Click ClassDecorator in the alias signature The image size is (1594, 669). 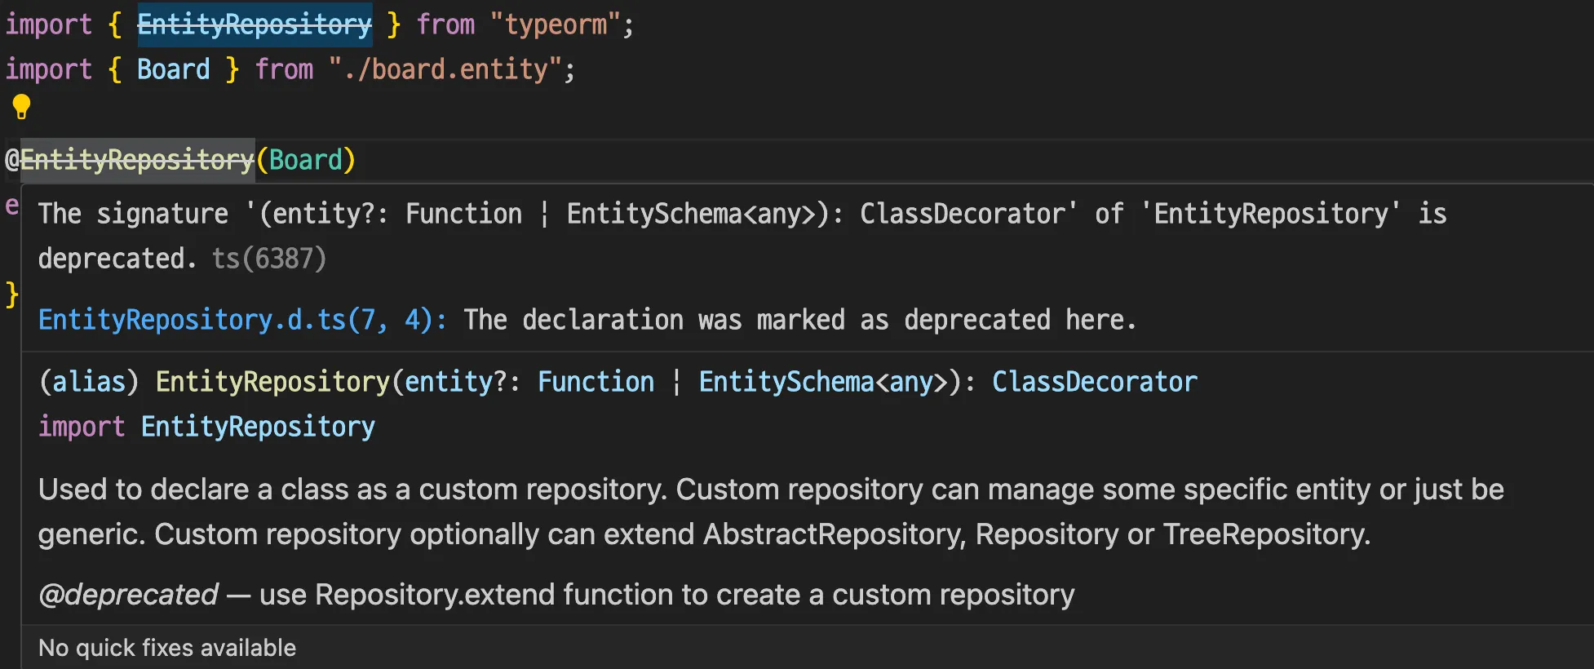[x=1094, y=382]
